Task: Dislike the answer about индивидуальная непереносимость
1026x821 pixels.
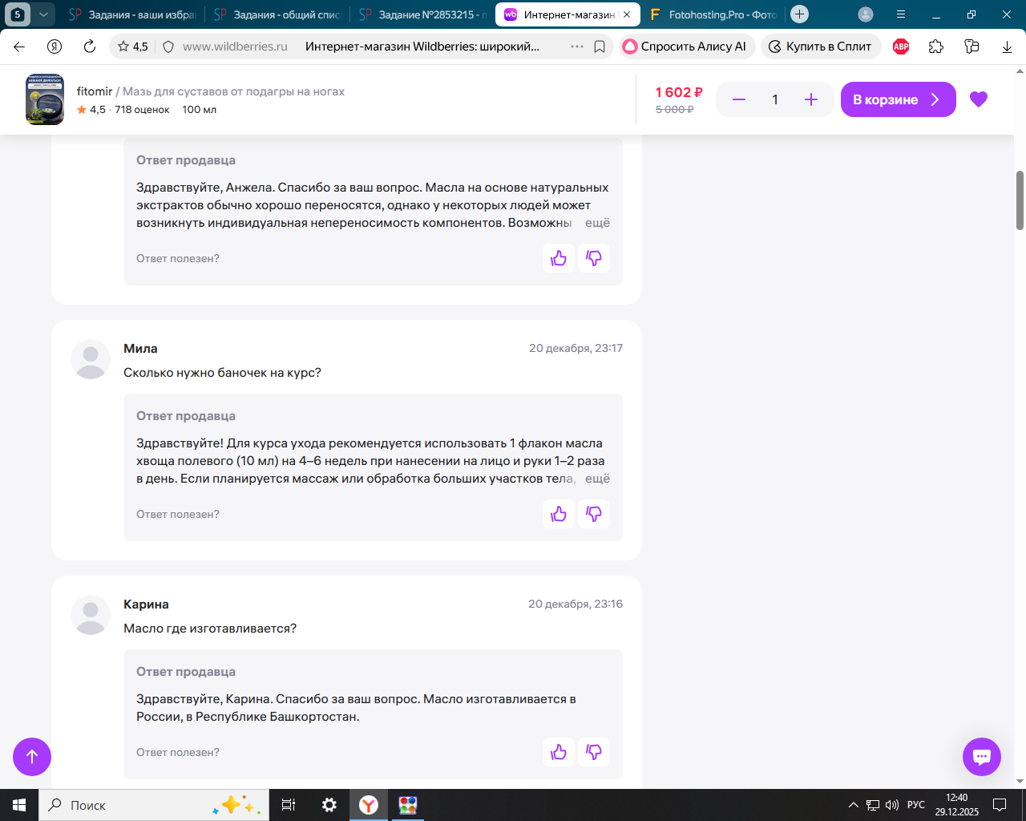Action: pos(594,258)
